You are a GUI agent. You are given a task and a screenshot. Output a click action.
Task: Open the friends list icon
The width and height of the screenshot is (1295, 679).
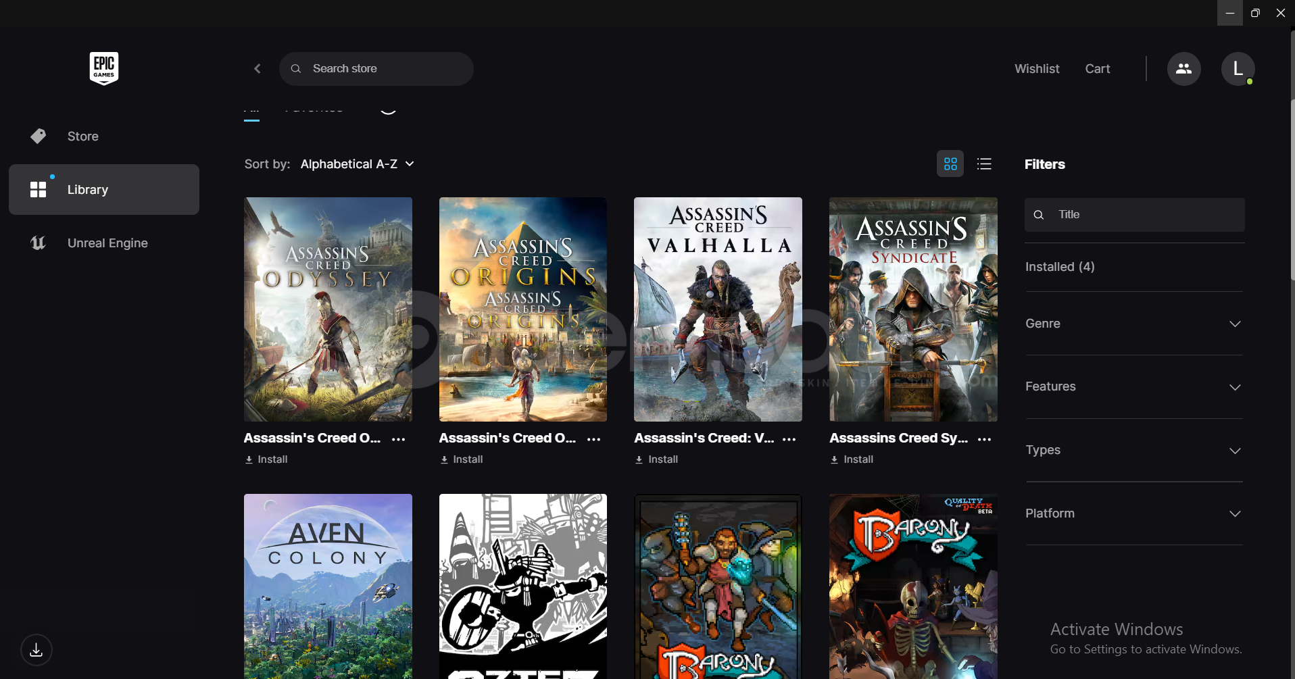1184,69
